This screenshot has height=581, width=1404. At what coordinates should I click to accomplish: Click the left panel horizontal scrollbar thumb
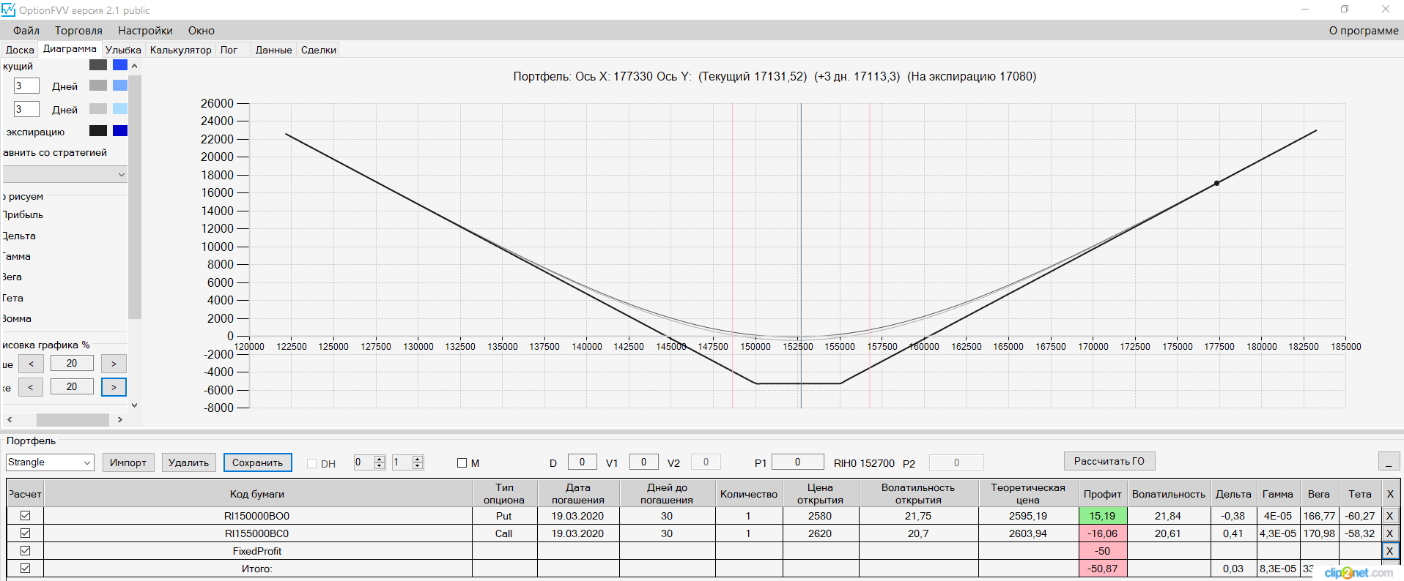(73, 420)
